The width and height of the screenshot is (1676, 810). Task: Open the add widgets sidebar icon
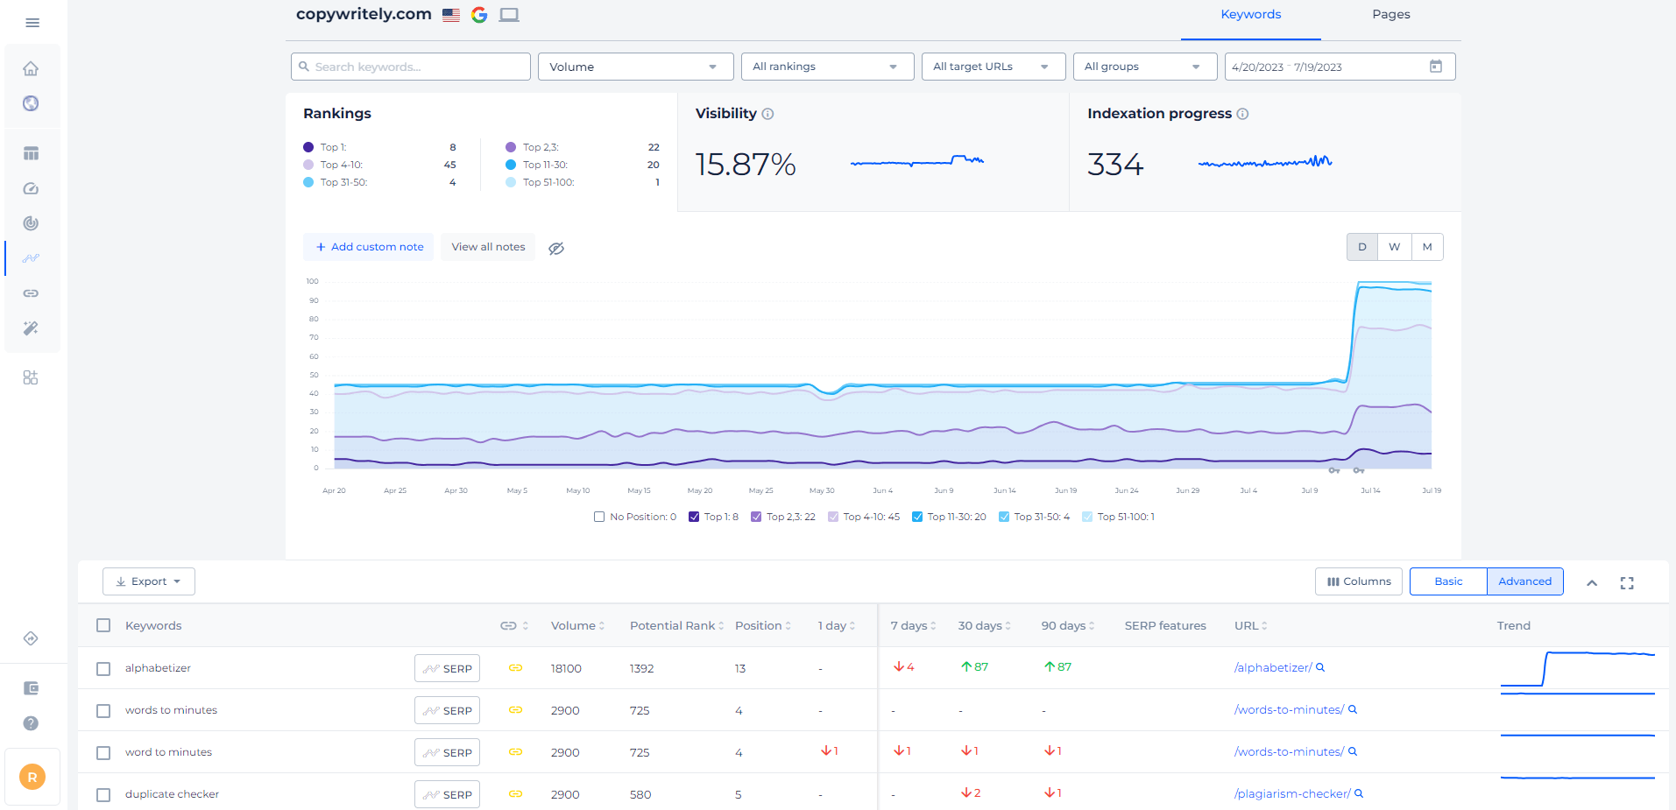[31, 377]
